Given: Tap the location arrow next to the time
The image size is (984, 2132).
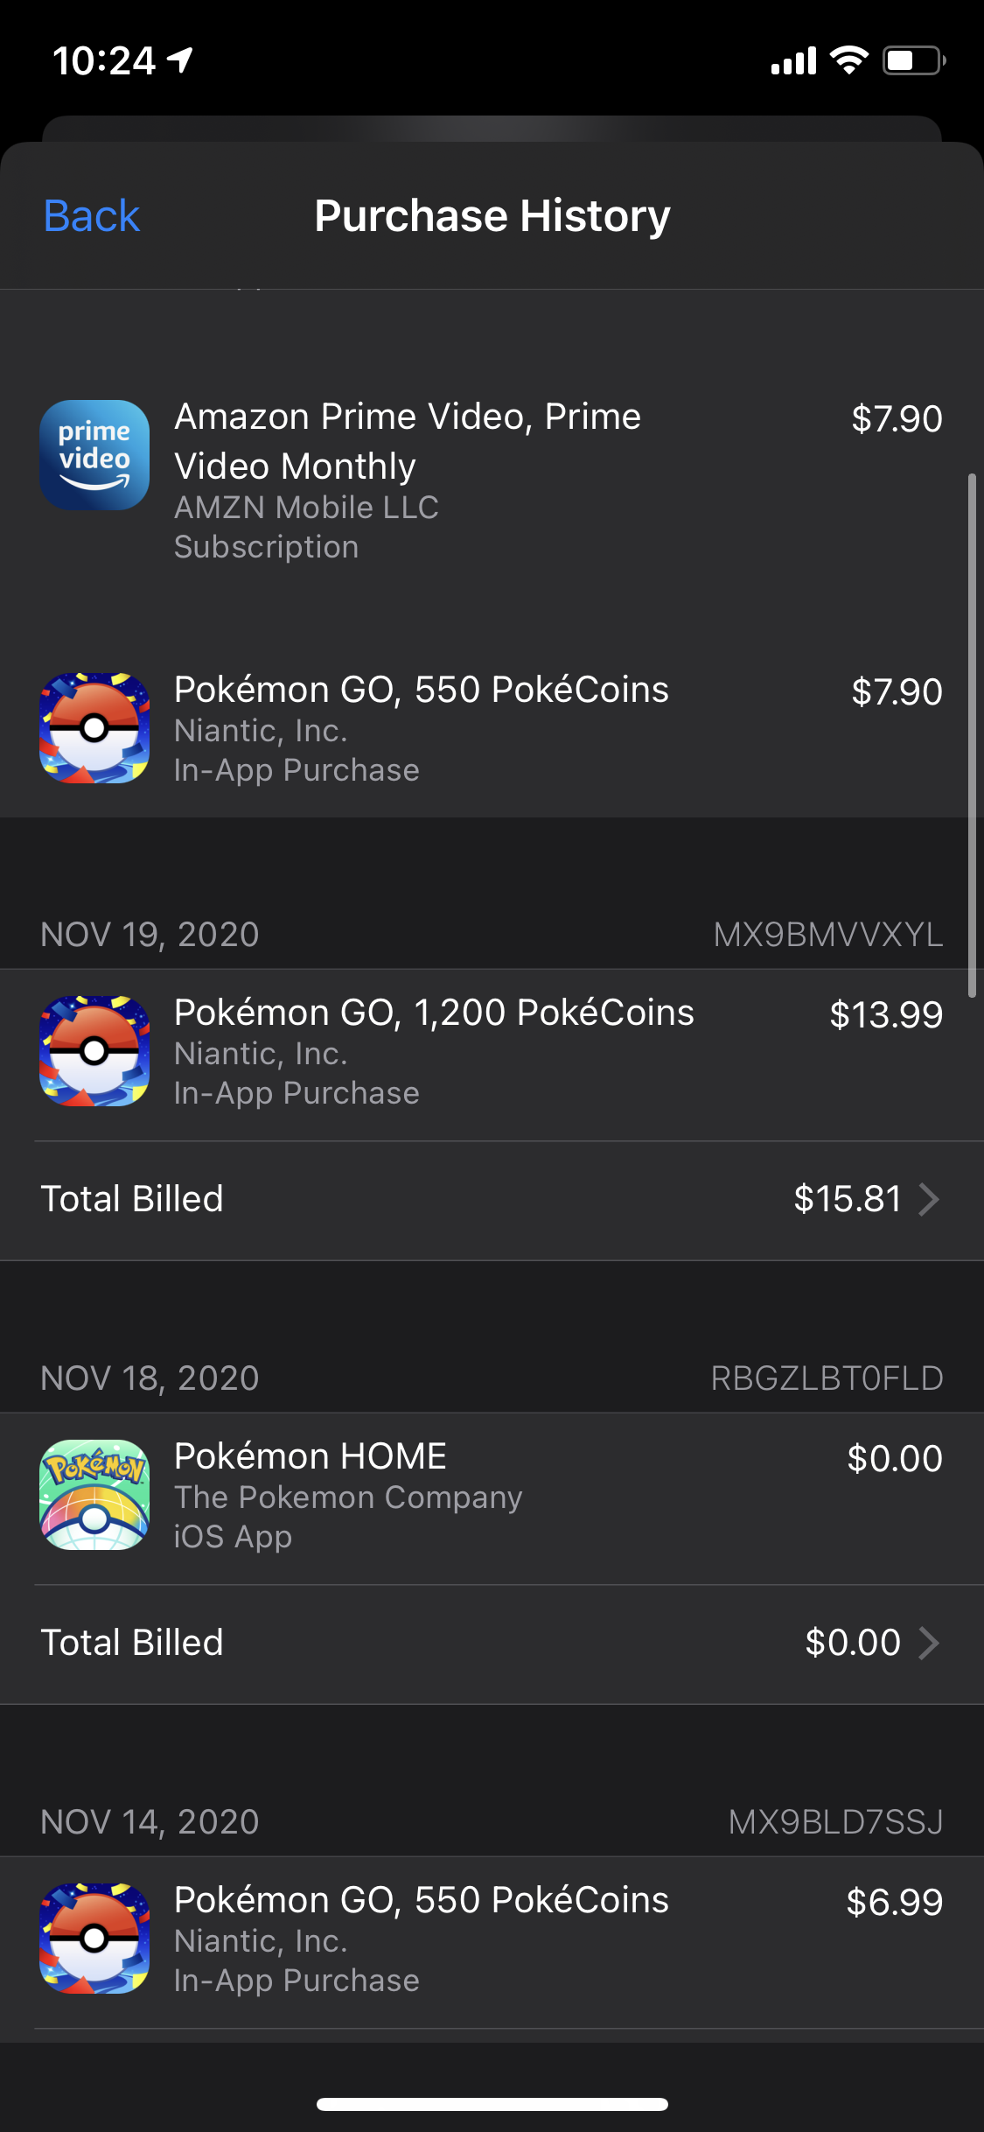Looking at the screenshot, I should click(x=180, y=60).
